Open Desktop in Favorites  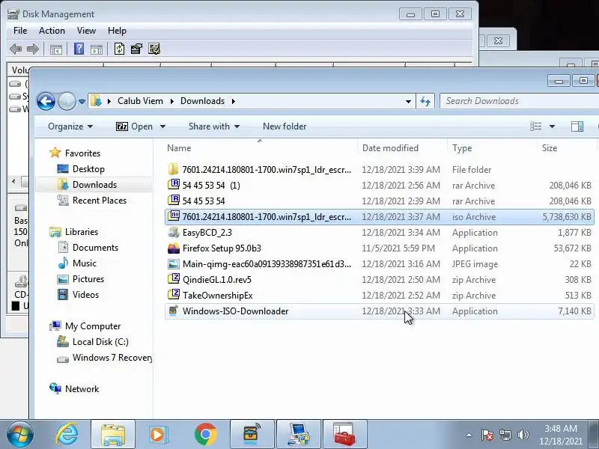click(x=81, y=169)
